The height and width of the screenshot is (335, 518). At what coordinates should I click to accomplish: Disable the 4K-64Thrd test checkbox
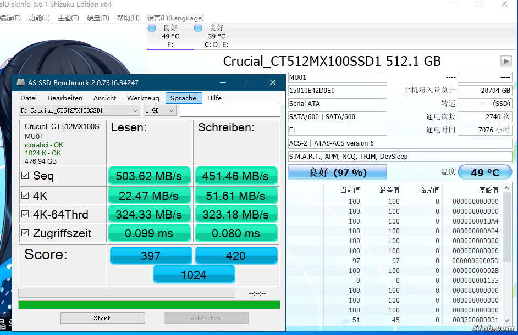click(25, 214)
